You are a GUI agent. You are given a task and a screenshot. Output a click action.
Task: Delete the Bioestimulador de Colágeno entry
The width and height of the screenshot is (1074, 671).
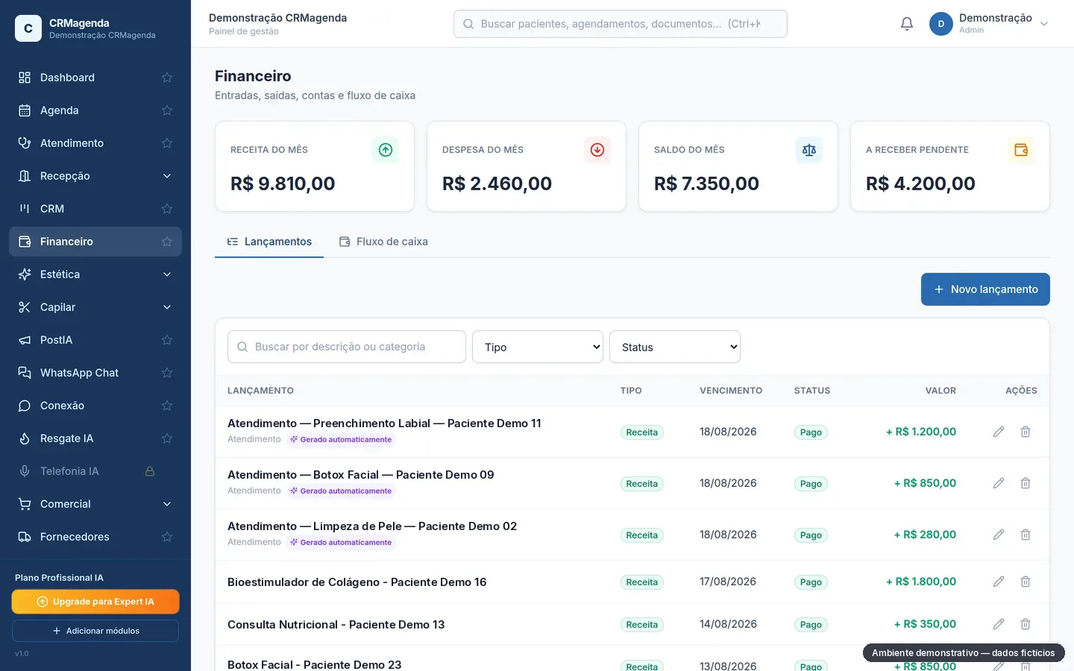[x=1026, y=582]
